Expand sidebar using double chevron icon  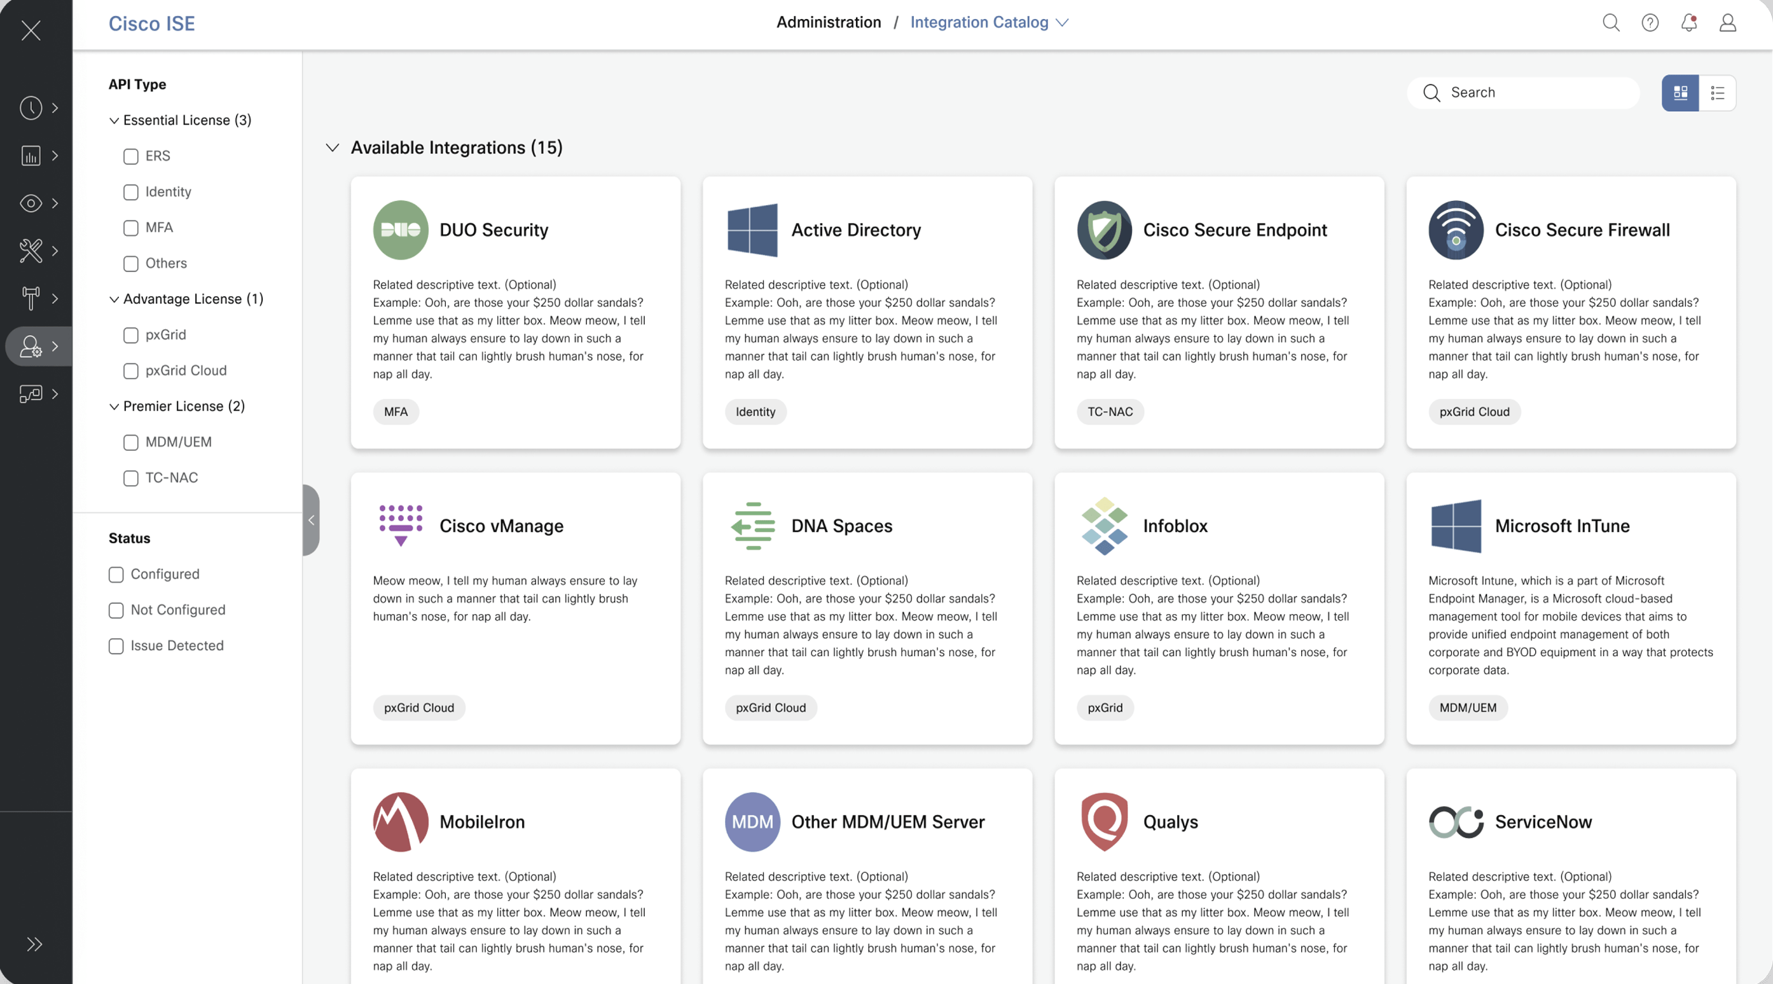click(x=34, y=944)
